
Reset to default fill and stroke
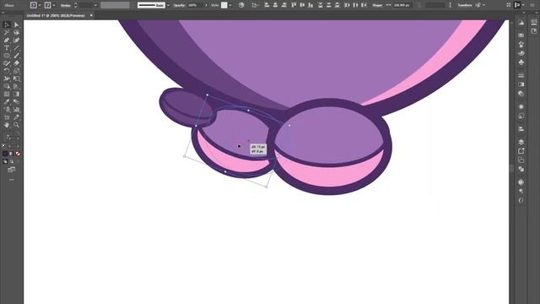coord(3,146)
